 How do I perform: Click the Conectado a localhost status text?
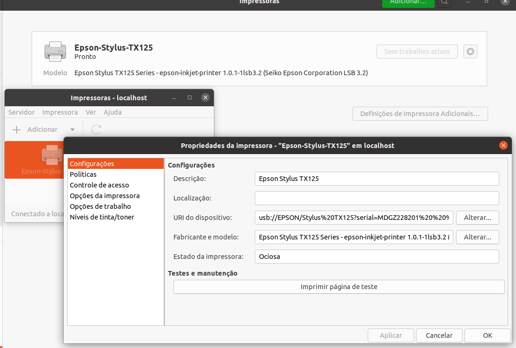pyautogui.click(x=38, y=214)
